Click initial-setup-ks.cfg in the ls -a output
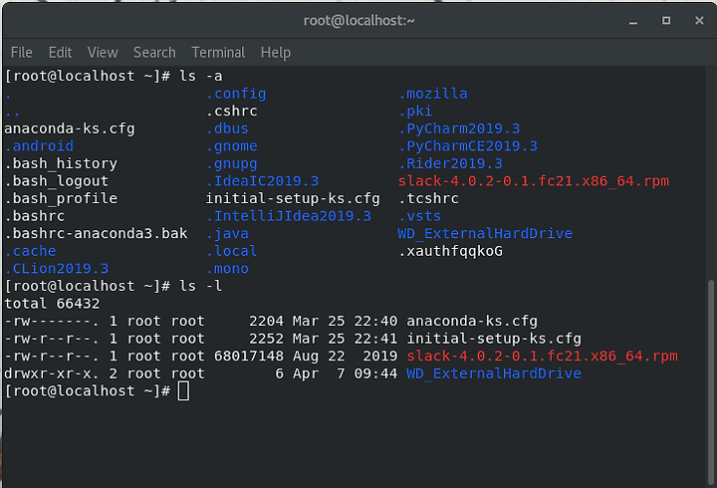Image resolution: width=717 pixels, height=488 pixels. click(x=293, y=198)
